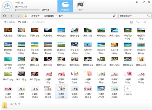Select the 风景9.jpg thumbnail
152x110 pixels.
(48, 30)
